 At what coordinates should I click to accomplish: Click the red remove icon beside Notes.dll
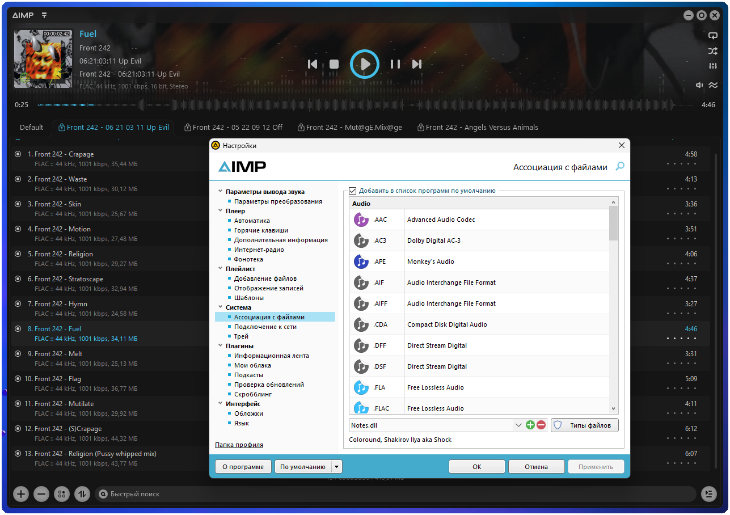click(x=541, y=425)
